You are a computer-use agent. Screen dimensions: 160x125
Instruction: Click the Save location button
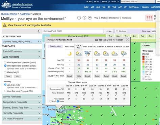[55, 46]
